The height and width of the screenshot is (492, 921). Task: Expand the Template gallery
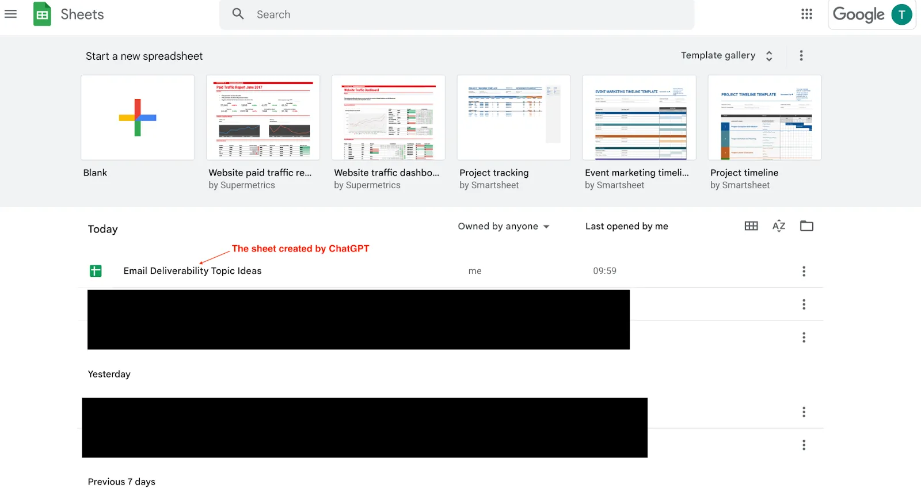(727, 55)
